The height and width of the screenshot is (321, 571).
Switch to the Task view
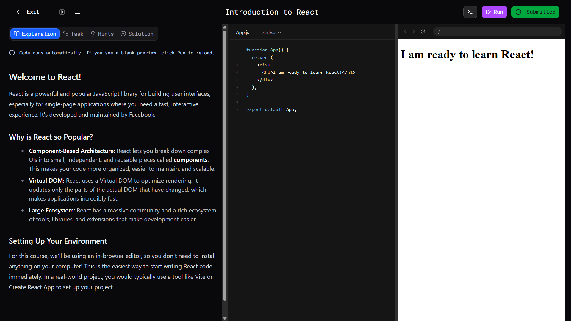(73, 34)
